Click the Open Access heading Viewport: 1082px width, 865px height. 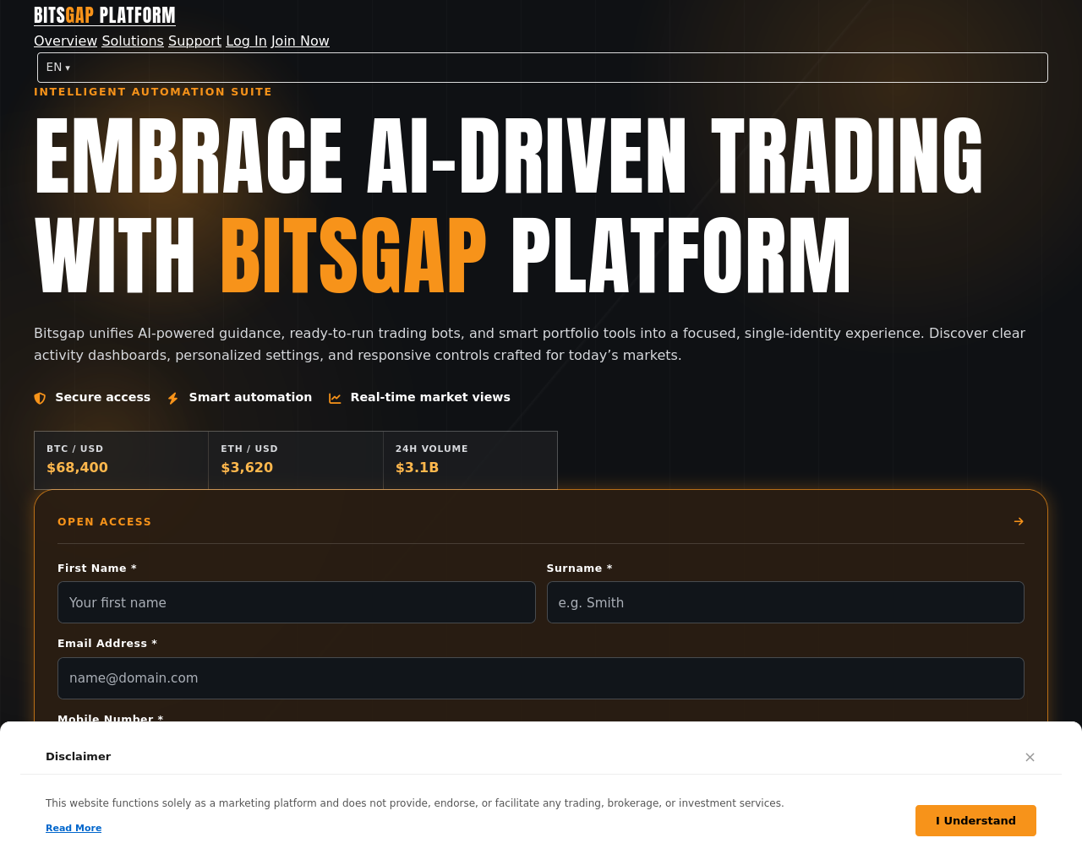click(x=105, y=522)
